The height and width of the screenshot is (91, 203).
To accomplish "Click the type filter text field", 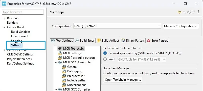I will tap(23, 12).
